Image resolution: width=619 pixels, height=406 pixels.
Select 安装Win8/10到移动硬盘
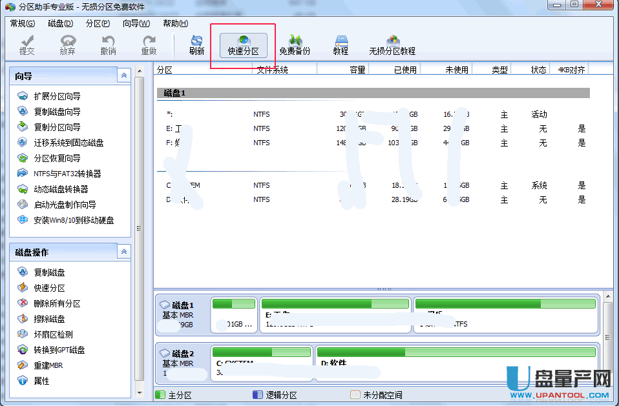tap(65, 220)
